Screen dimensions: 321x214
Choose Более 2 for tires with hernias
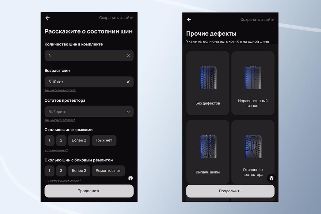coord(79,140)
